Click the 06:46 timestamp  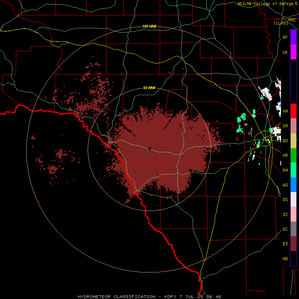pos(214,297)
